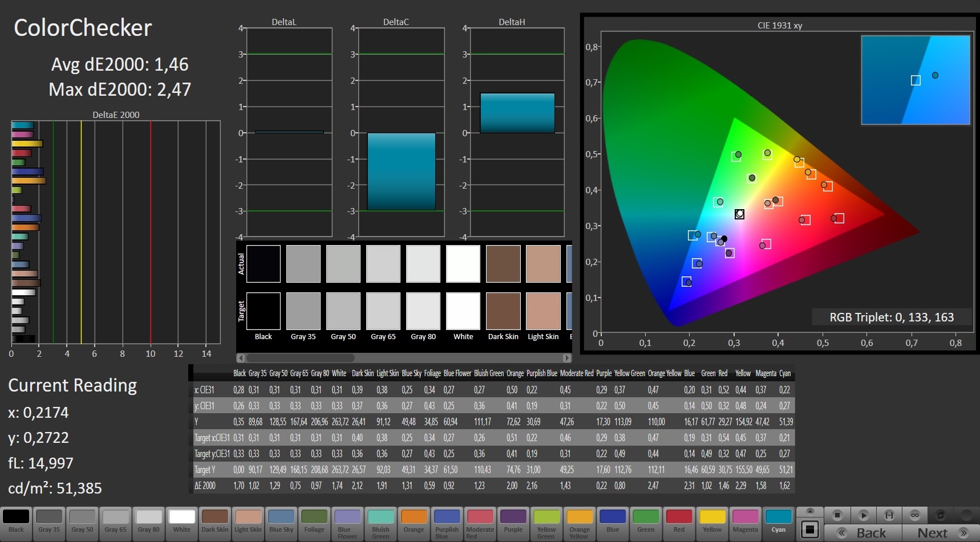980x542 pixels.
Task: Click the play icon to read current patch
Action: 863,515
